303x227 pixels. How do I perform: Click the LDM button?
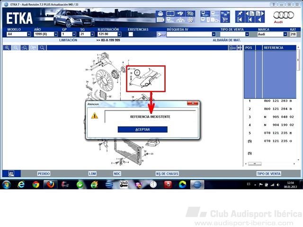[92, 174]
